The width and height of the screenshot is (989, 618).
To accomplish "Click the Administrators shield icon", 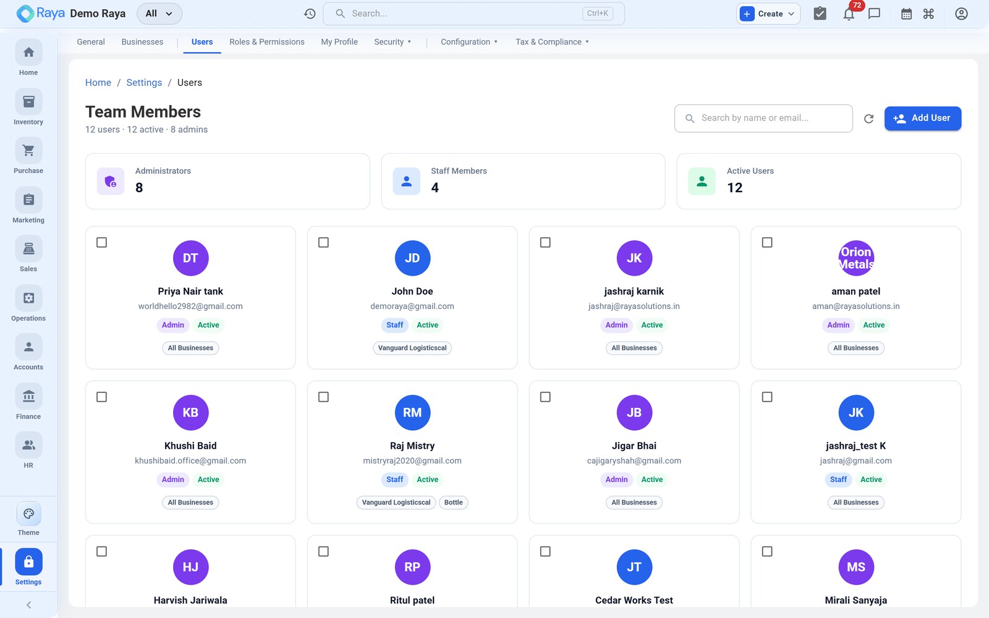I will tap(111, 181).
